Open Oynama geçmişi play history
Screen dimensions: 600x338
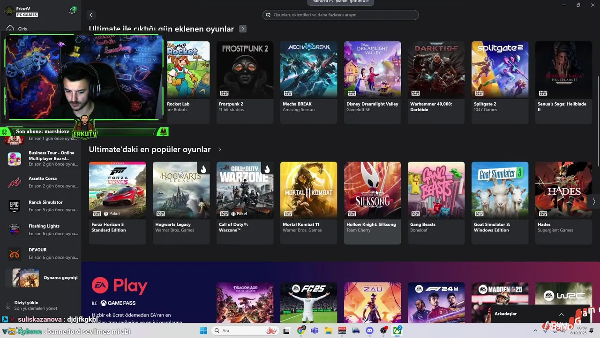tap(42, 278)
